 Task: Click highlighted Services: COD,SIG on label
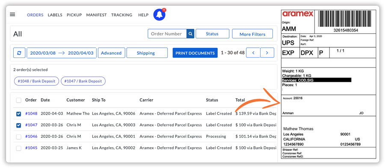[317, 80]
